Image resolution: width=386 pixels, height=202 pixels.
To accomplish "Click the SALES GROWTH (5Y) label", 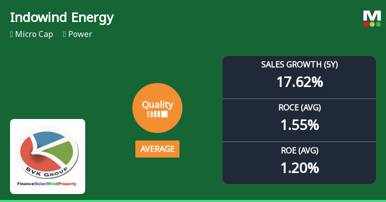I will click(x=299, y=64).
